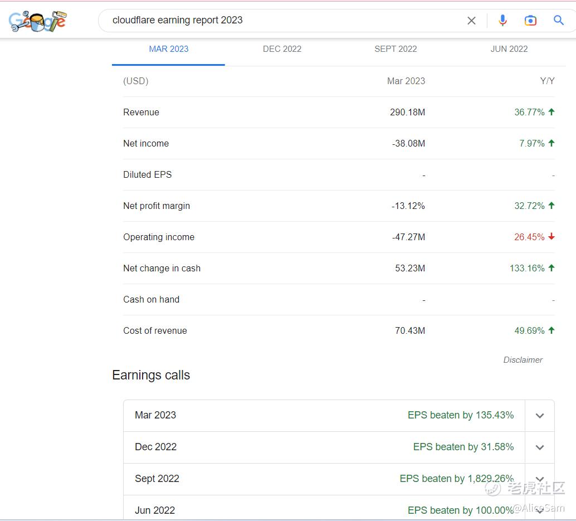The image size is (576, 521).
Task: Start voice search with the microphone icon
Action: tap(502, 21)
